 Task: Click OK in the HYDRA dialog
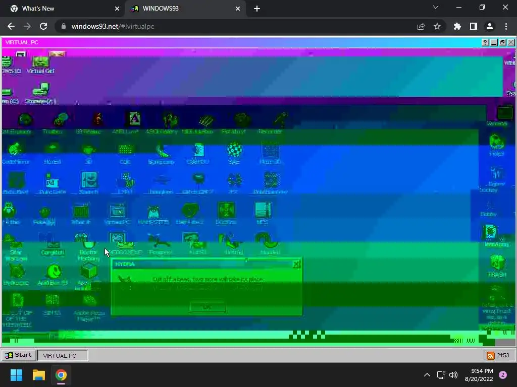(x=208, y=307)
